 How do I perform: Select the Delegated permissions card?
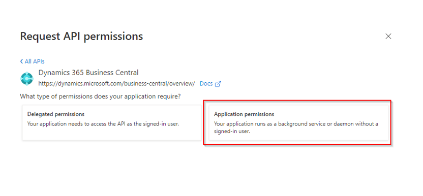coord(112,123)
